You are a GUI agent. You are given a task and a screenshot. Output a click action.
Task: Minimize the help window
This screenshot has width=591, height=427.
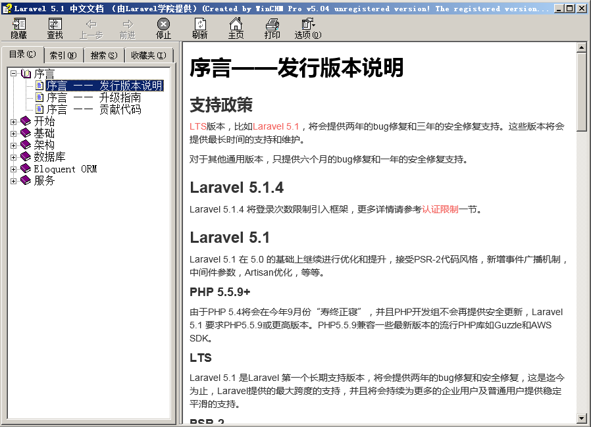click(x=559, y=9)
